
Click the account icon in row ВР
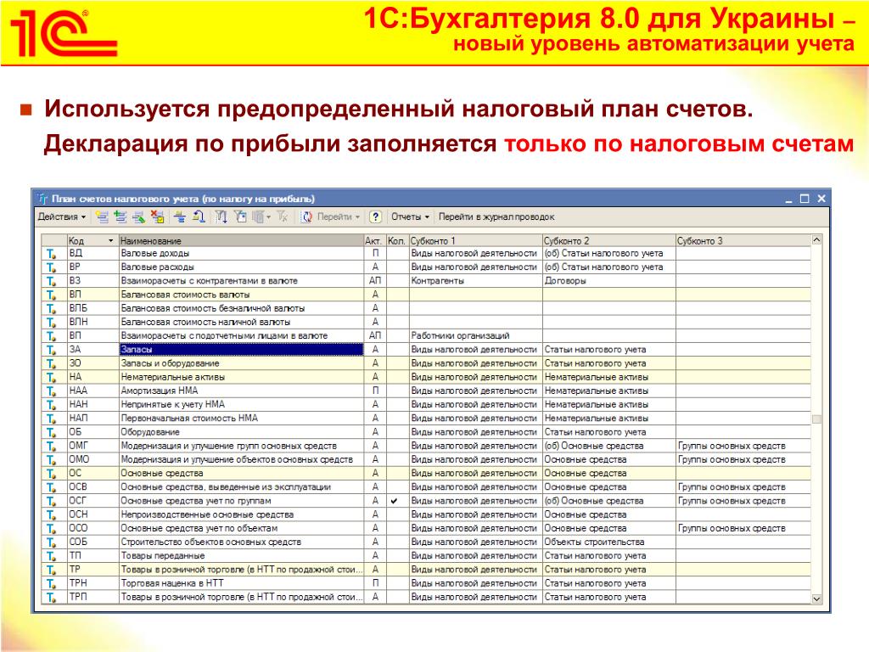51,267
